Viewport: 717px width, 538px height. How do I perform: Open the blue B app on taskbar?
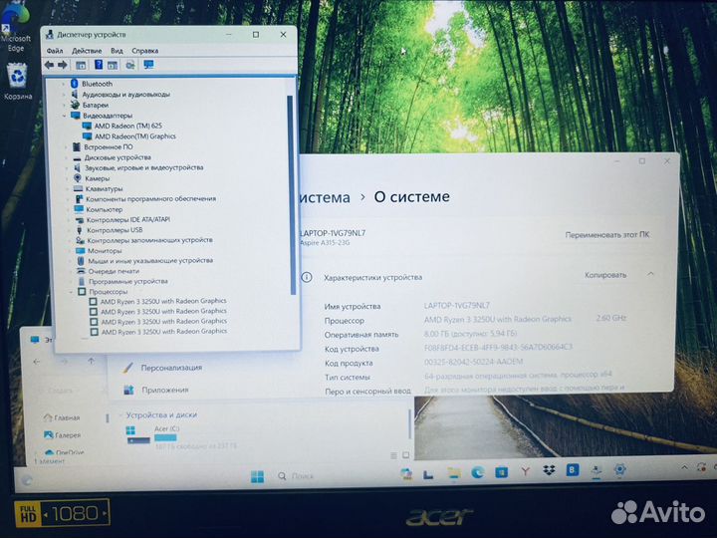(x=573, y=470)
